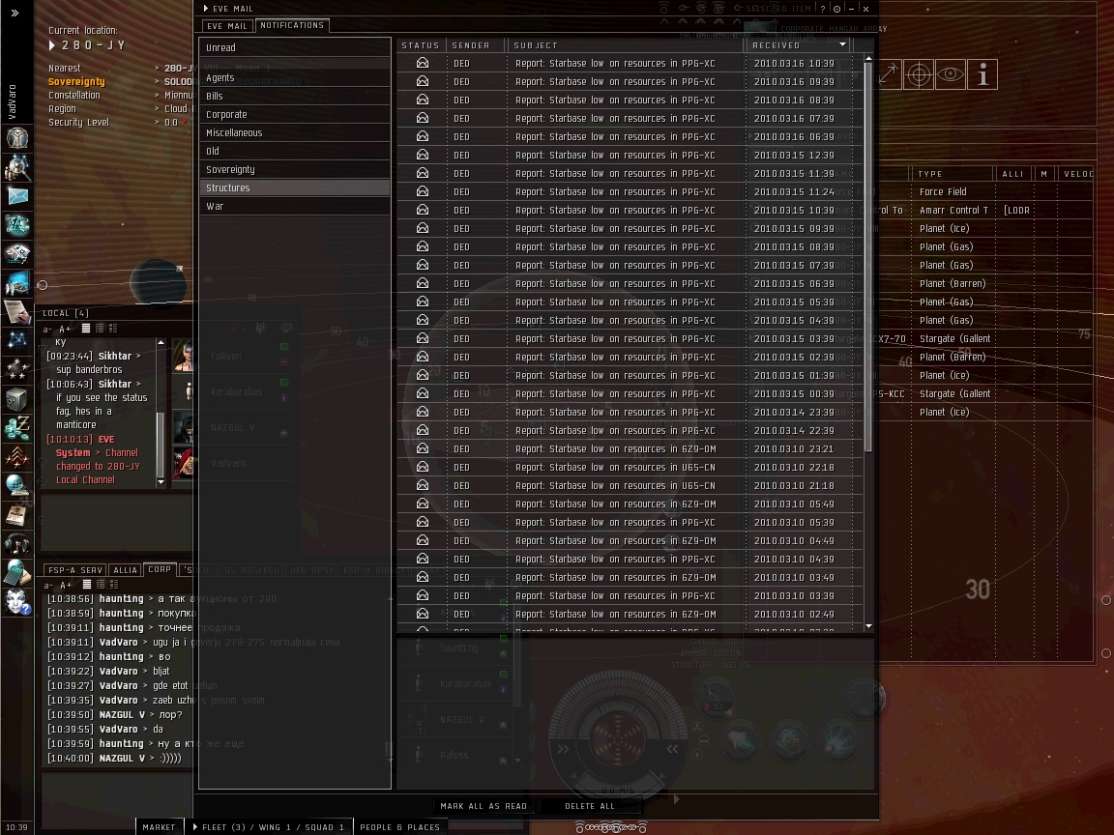
Task: Open Science & Industry sidebar icon
Action: point(17,282)
